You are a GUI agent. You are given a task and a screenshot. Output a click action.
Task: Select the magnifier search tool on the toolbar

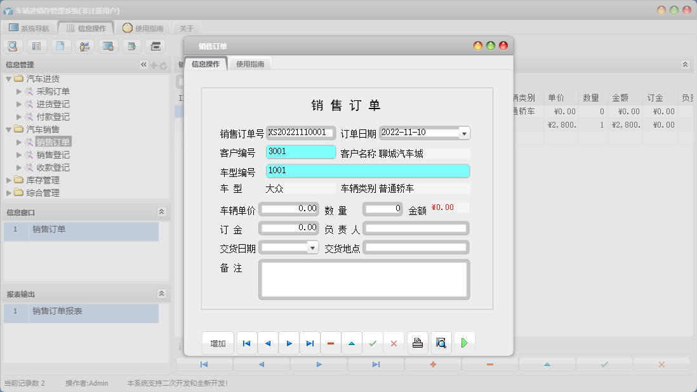[x=13, y=46]
